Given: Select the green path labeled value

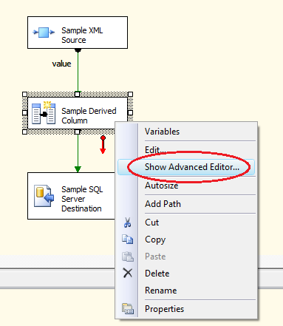Looking at the screenshot, I should 78,71.
